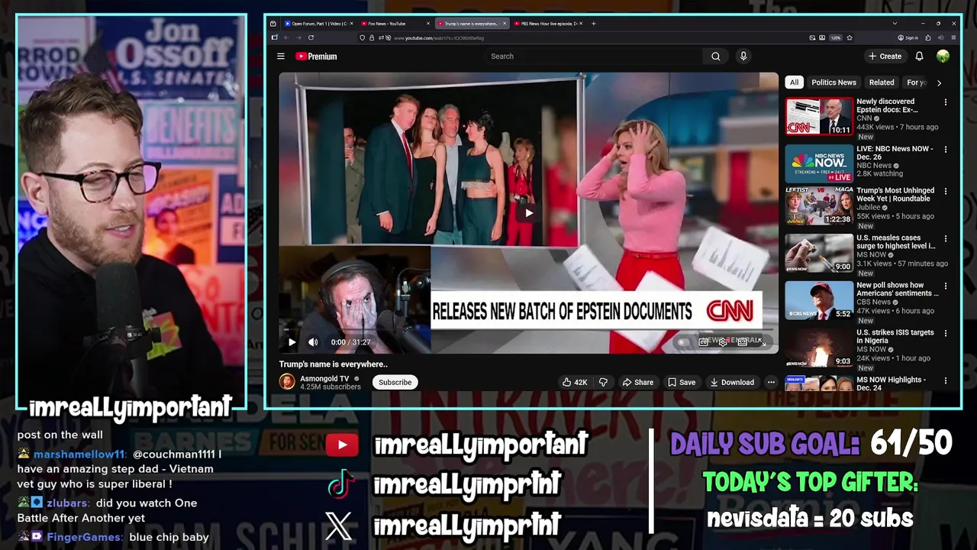Click the search magnifier button

[x=716, y=56]
